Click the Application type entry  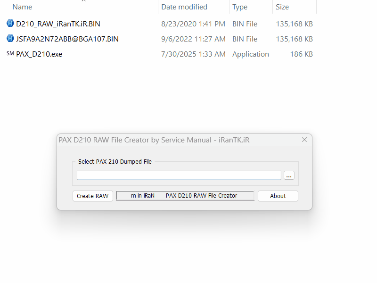point(251,54)
